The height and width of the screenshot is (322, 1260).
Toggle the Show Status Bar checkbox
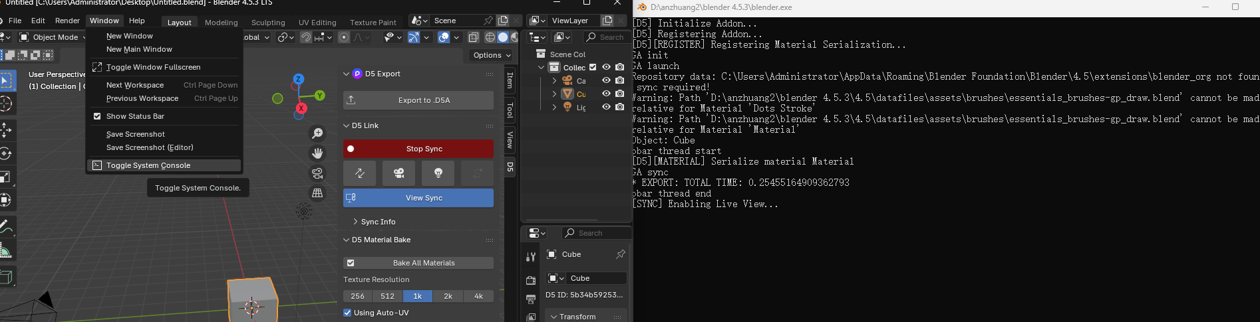tap(97, 116)
